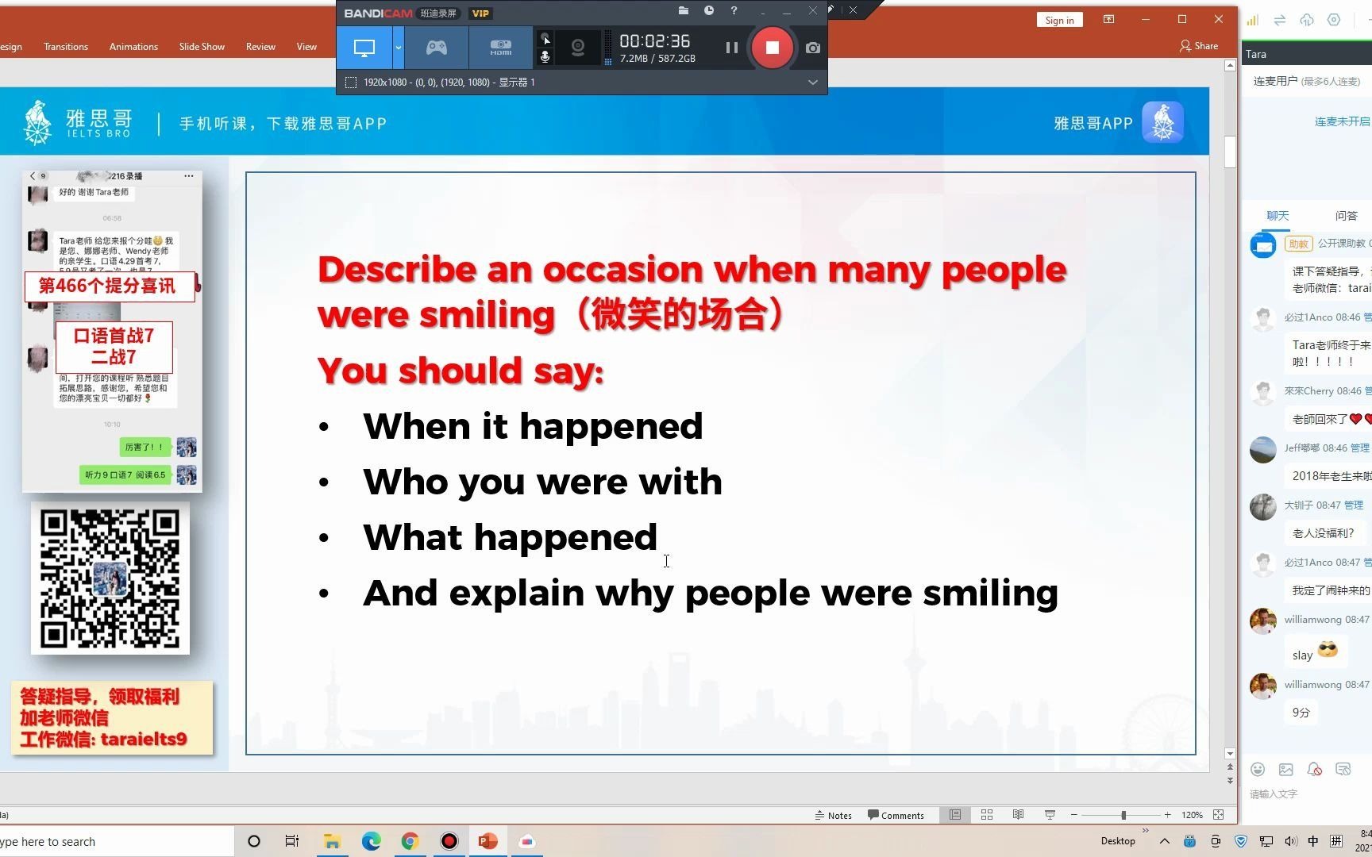Open Bandicam output folder icon

(683, 11)
